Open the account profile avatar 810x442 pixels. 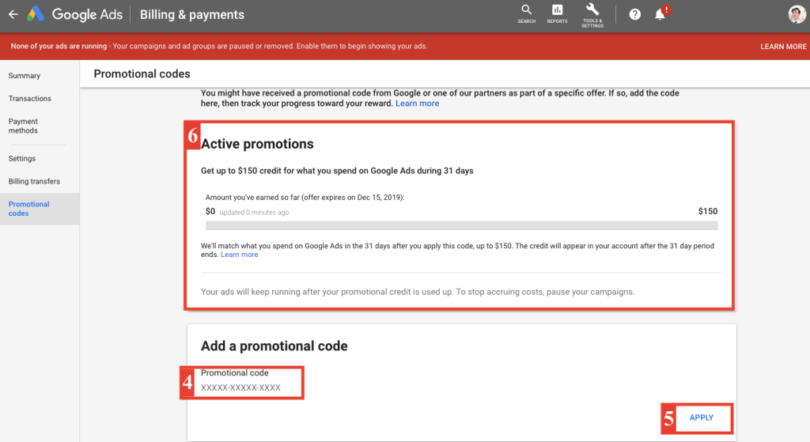(797, 14)
